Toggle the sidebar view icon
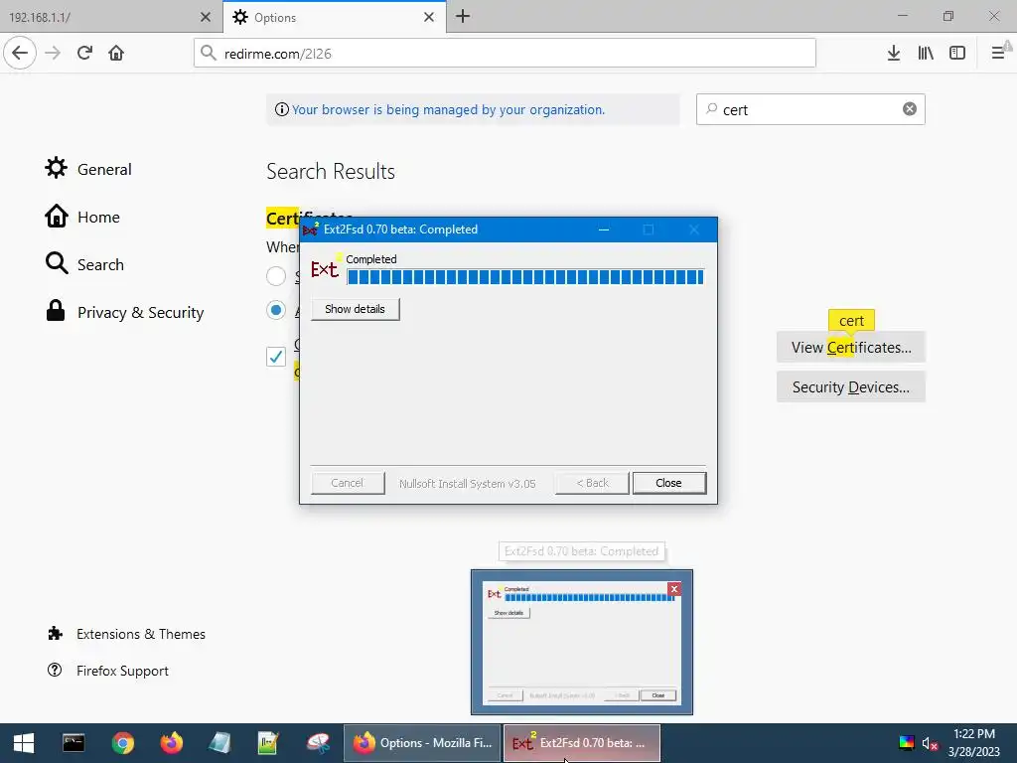Screen dimensions: 1017x763 [957, 54]
